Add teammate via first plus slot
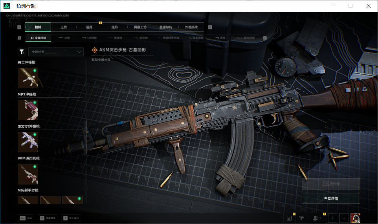Viewport: 378px width, 224px height. click(332, 218)
